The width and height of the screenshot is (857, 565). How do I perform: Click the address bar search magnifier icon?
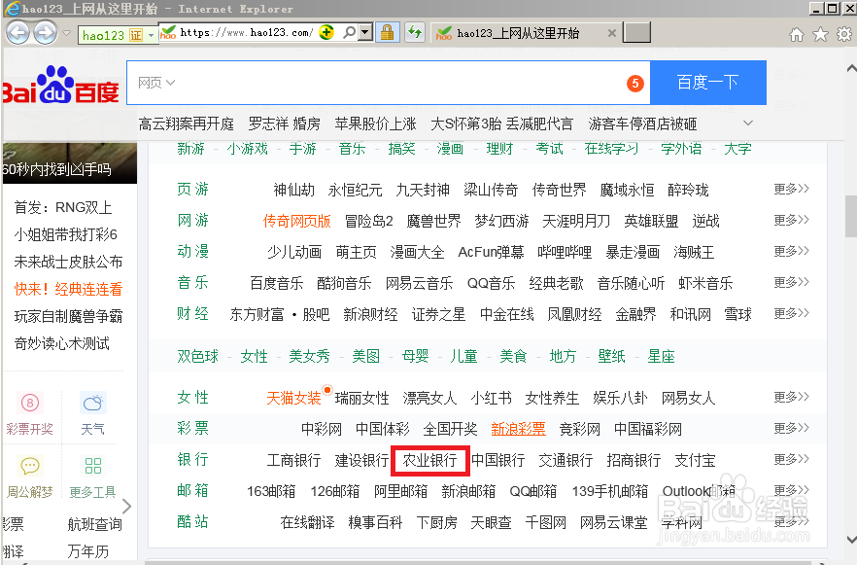point(349,33)
